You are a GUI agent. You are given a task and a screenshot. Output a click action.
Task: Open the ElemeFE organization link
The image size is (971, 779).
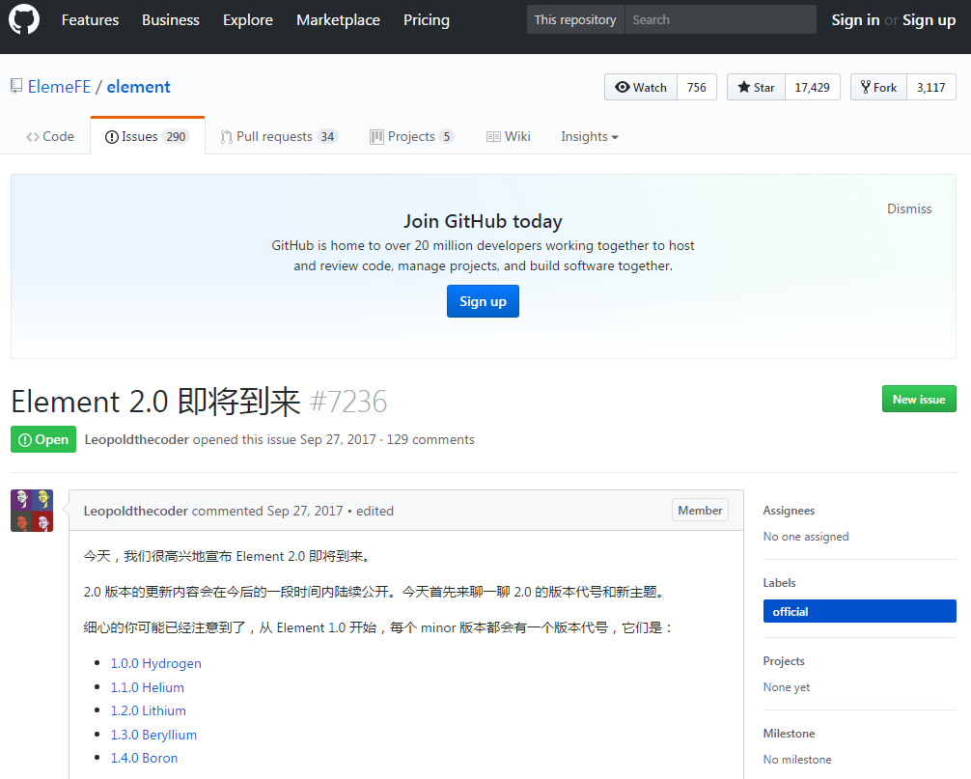pos(60,87)
